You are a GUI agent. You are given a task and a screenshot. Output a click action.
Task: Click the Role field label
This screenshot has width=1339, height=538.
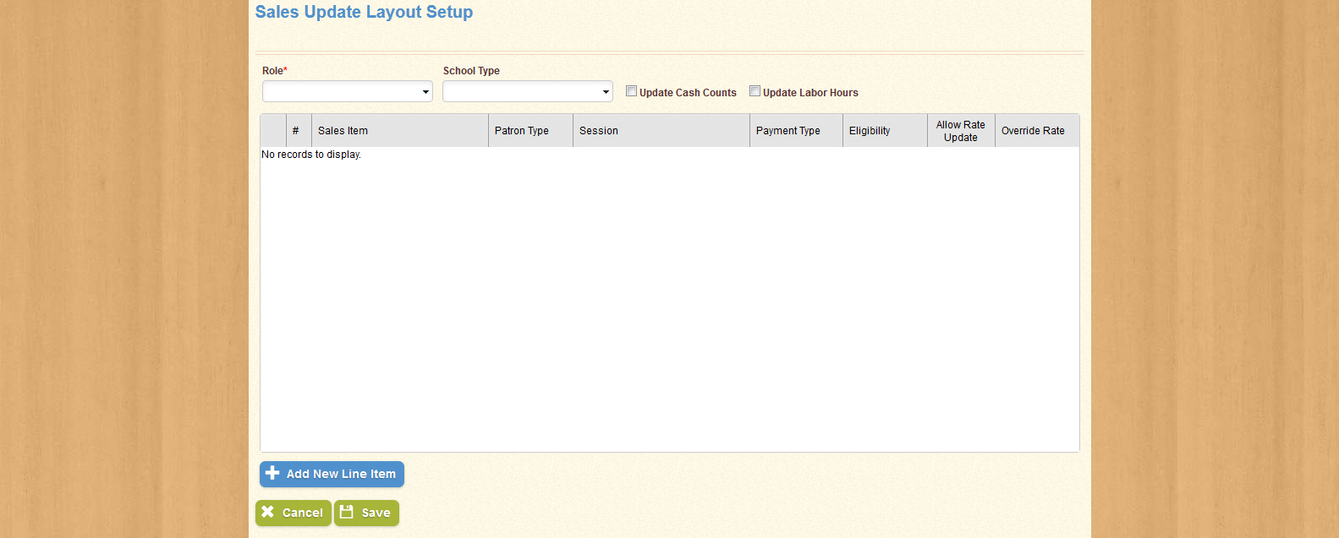coord(272,71)
